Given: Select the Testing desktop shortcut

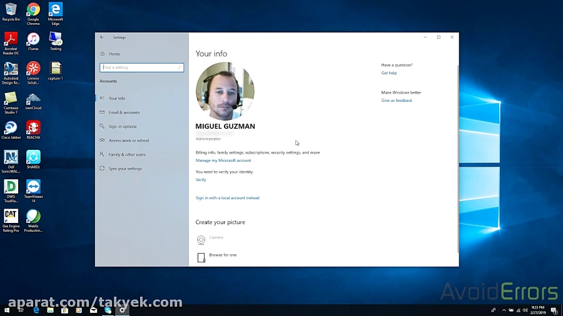Looking at the screenshot, I should tap(55, 42).
